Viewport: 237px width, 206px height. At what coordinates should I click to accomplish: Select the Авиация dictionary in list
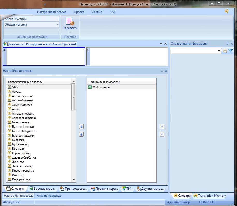click(x=18, y=92)
